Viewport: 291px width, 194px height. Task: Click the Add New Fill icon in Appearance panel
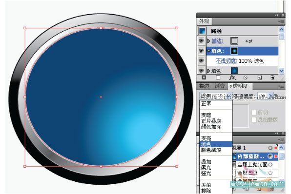click(218, 78)
